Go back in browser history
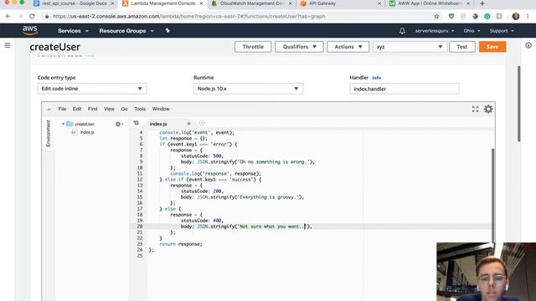The image size is (536, 301). pos(8,16)
